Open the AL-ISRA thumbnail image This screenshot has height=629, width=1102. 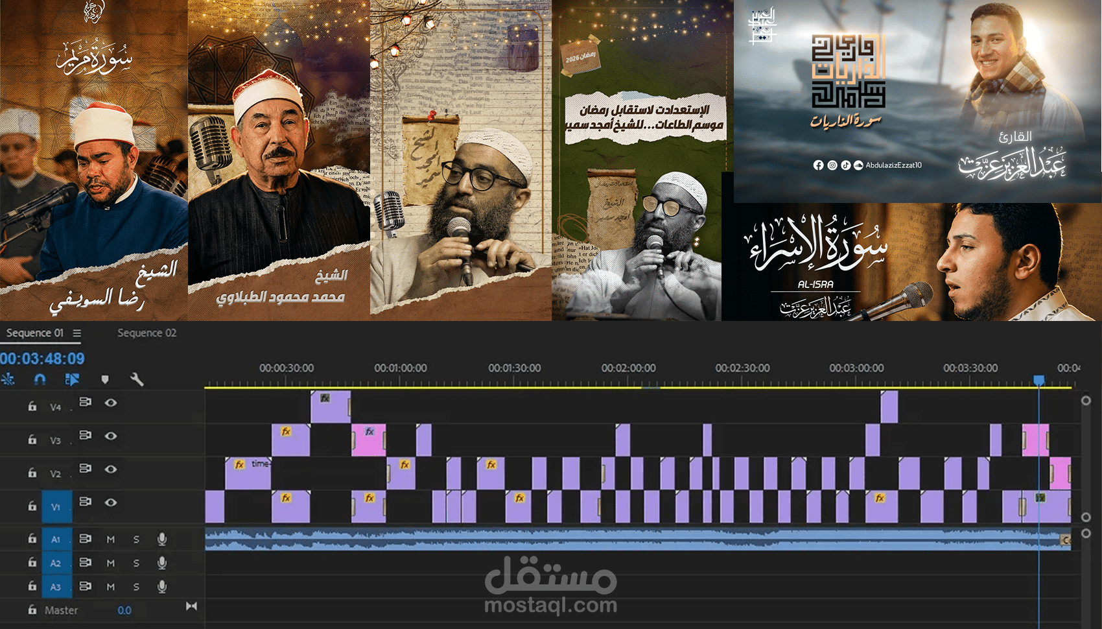911,262
